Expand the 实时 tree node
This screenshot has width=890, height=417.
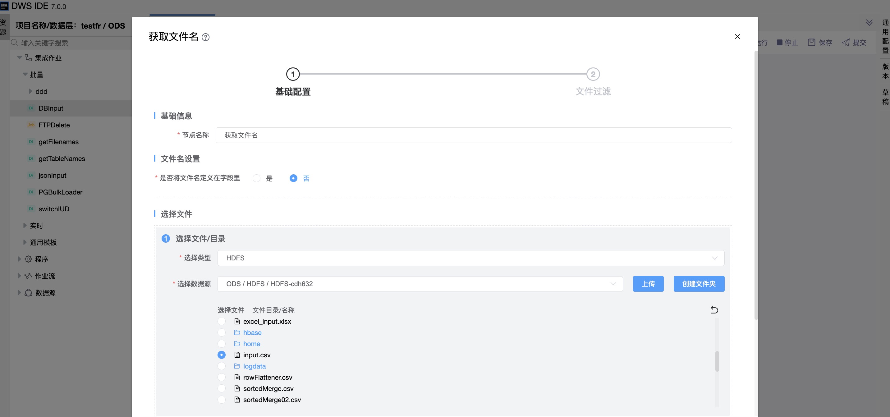point(25,225)
